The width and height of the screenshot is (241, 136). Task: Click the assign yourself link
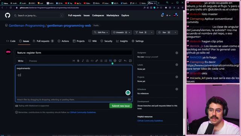[x=152, y=57]
